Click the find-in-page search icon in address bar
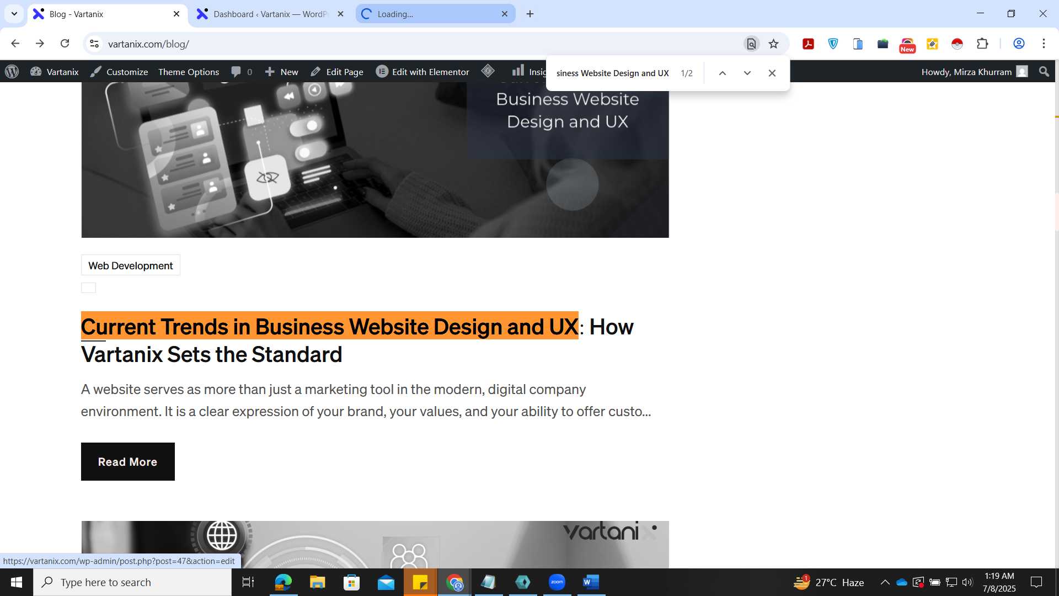 click(751, 44)
